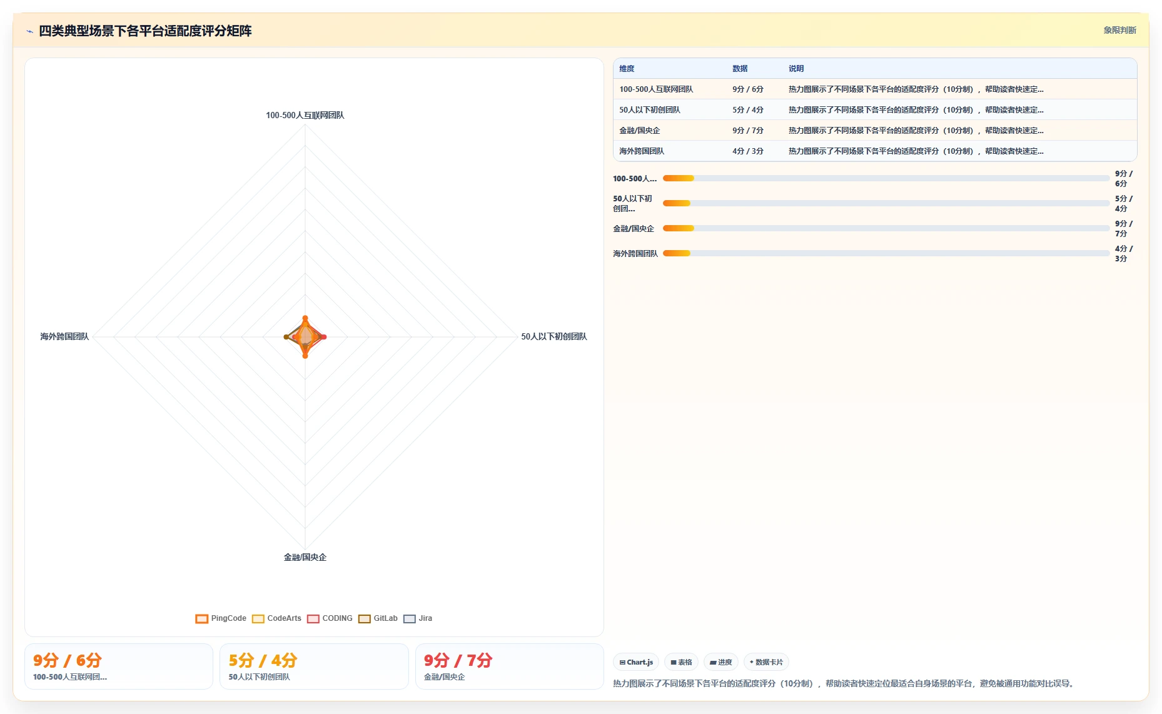Click radar axis label 海外跨国团队
Image resolution: width=1162 pixels, height=714 pixels.
coord(64,337)
